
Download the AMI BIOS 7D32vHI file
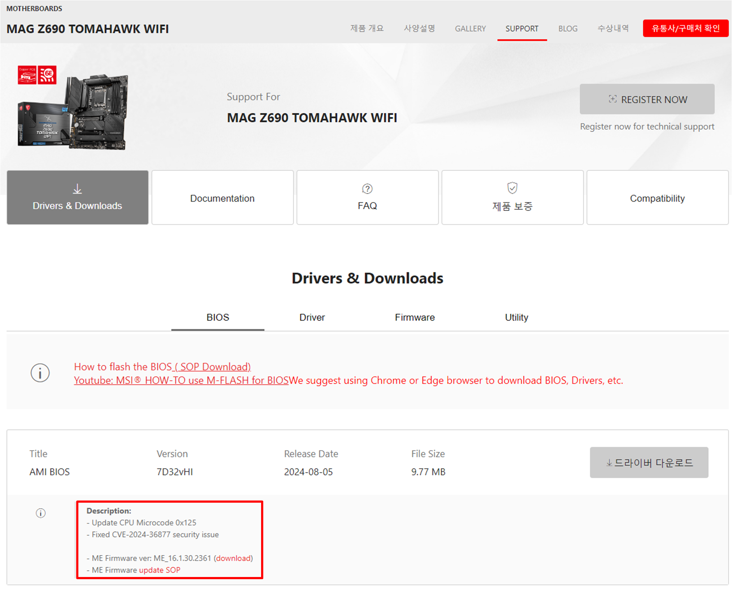(x=649, y=463)
